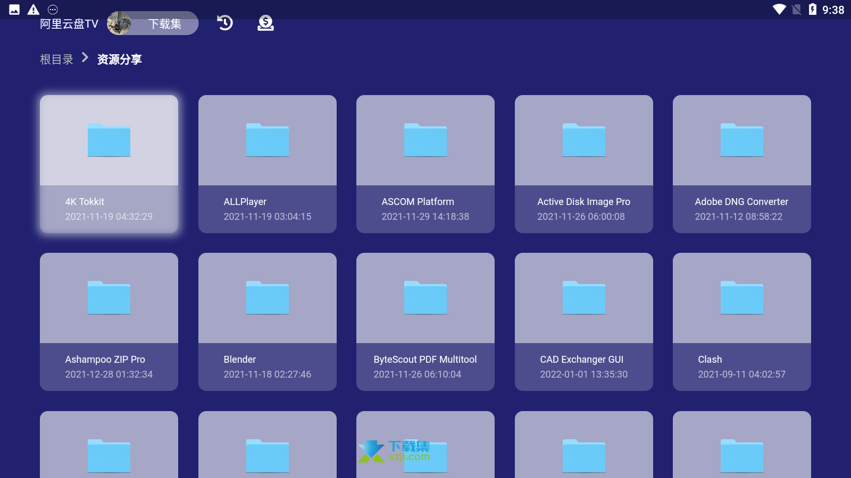Viewport: 851px width, 478px height.
Task: Click the Adobe DNG Converter name
Action: coord(741,202)
